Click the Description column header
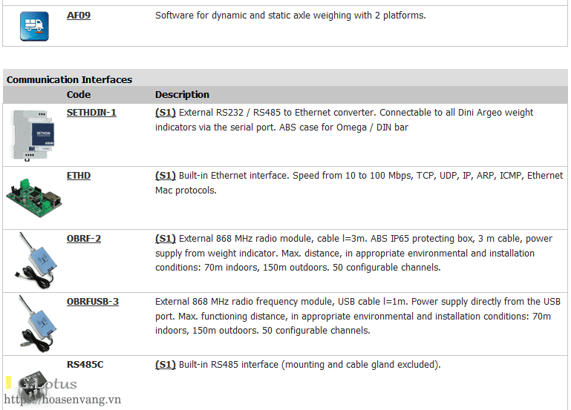 (182, 95)
